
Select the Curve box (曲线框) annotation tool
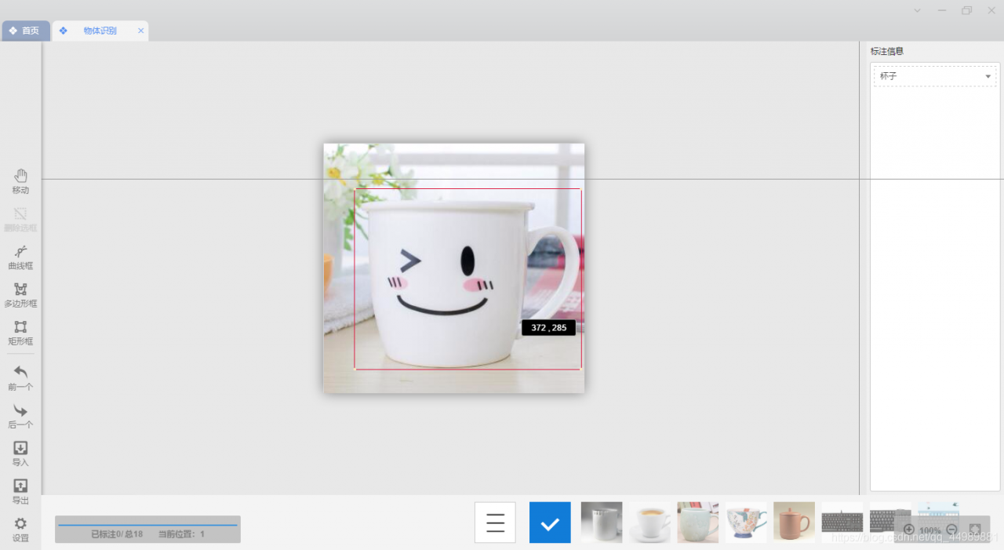20,258
